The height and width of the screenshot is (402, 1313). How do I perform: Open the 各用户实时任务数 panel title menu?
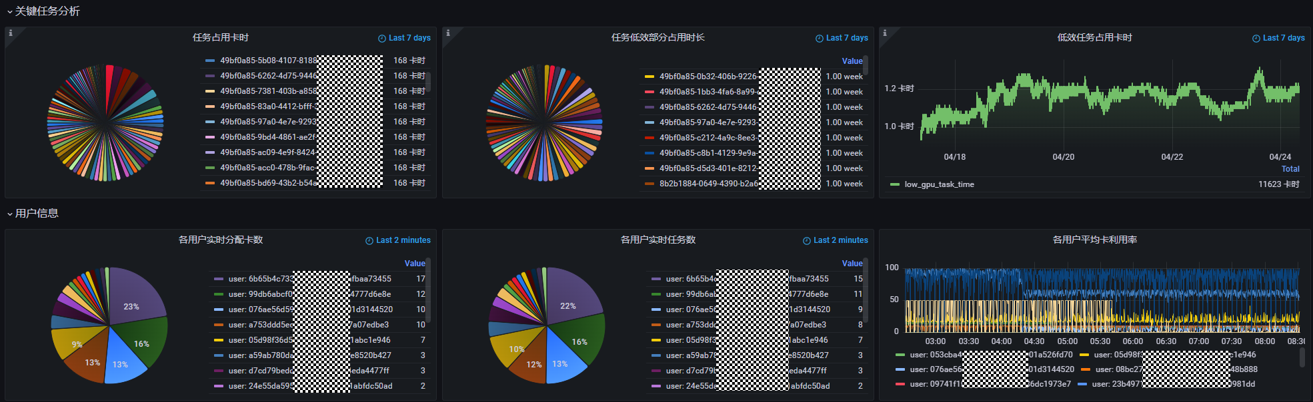658,240
